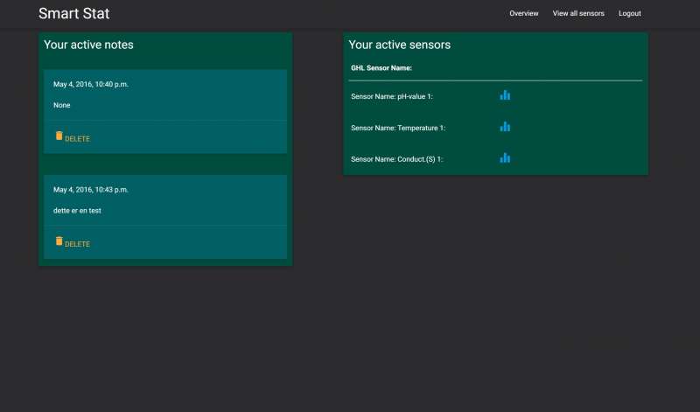The height and width of the screenshot is (412, 700).
Task: Open the Conduct.(S) 1 chart icon
Action: point(505,158)
